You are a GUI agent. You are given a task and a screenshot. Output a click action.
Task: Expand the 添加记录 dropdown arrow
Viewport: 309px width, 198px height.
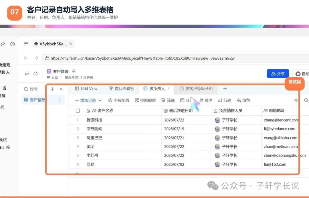coord(100,100)
